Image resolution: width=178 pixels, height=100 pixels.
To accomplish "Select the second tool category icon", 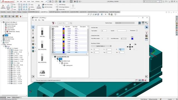I will [x=33, y=30].
